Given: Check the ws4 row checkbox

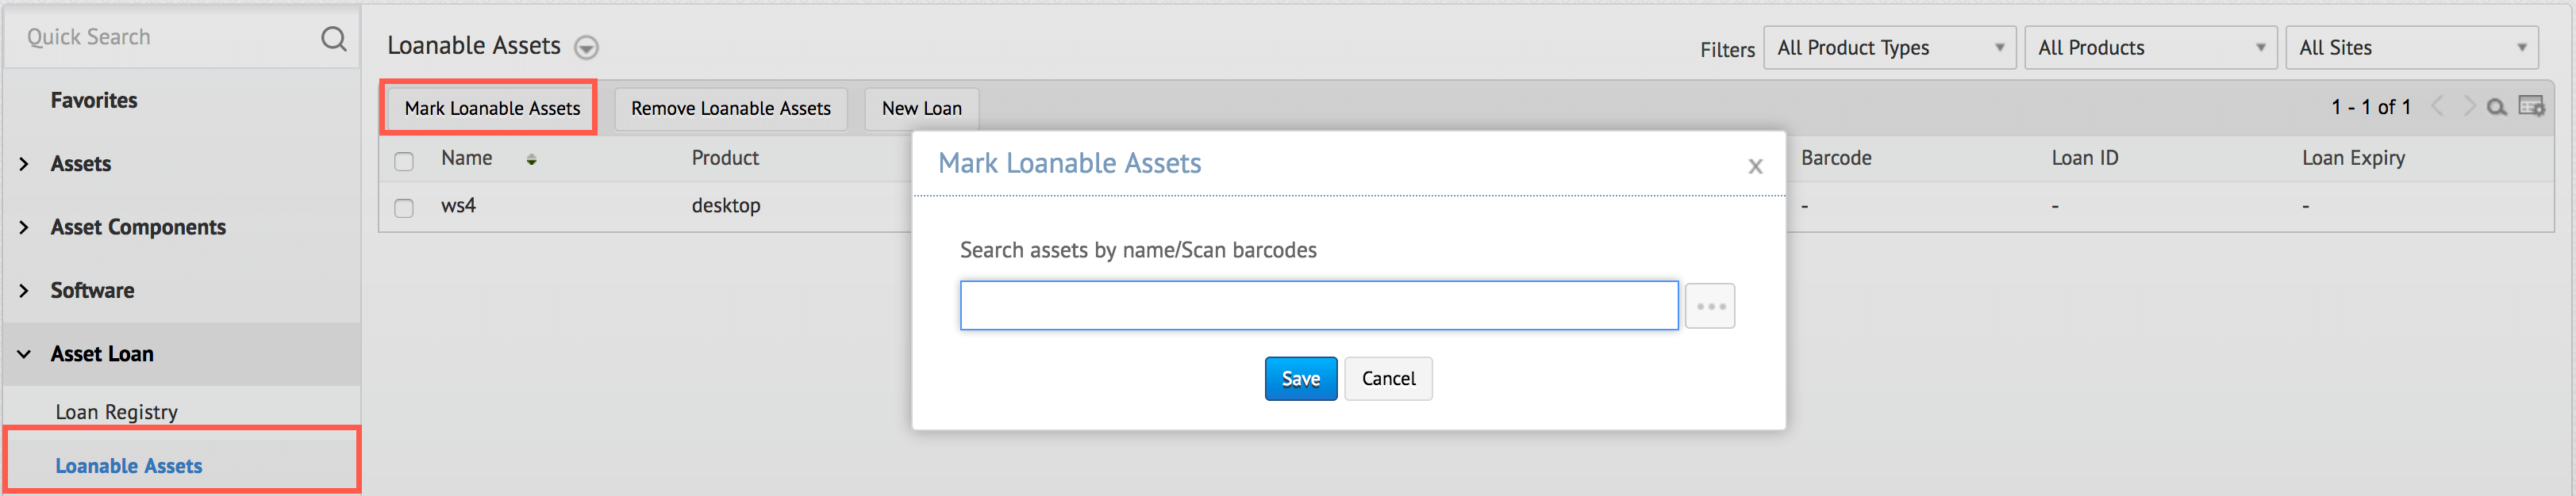Looking at the screenshot, I should (x=404, y=208).
